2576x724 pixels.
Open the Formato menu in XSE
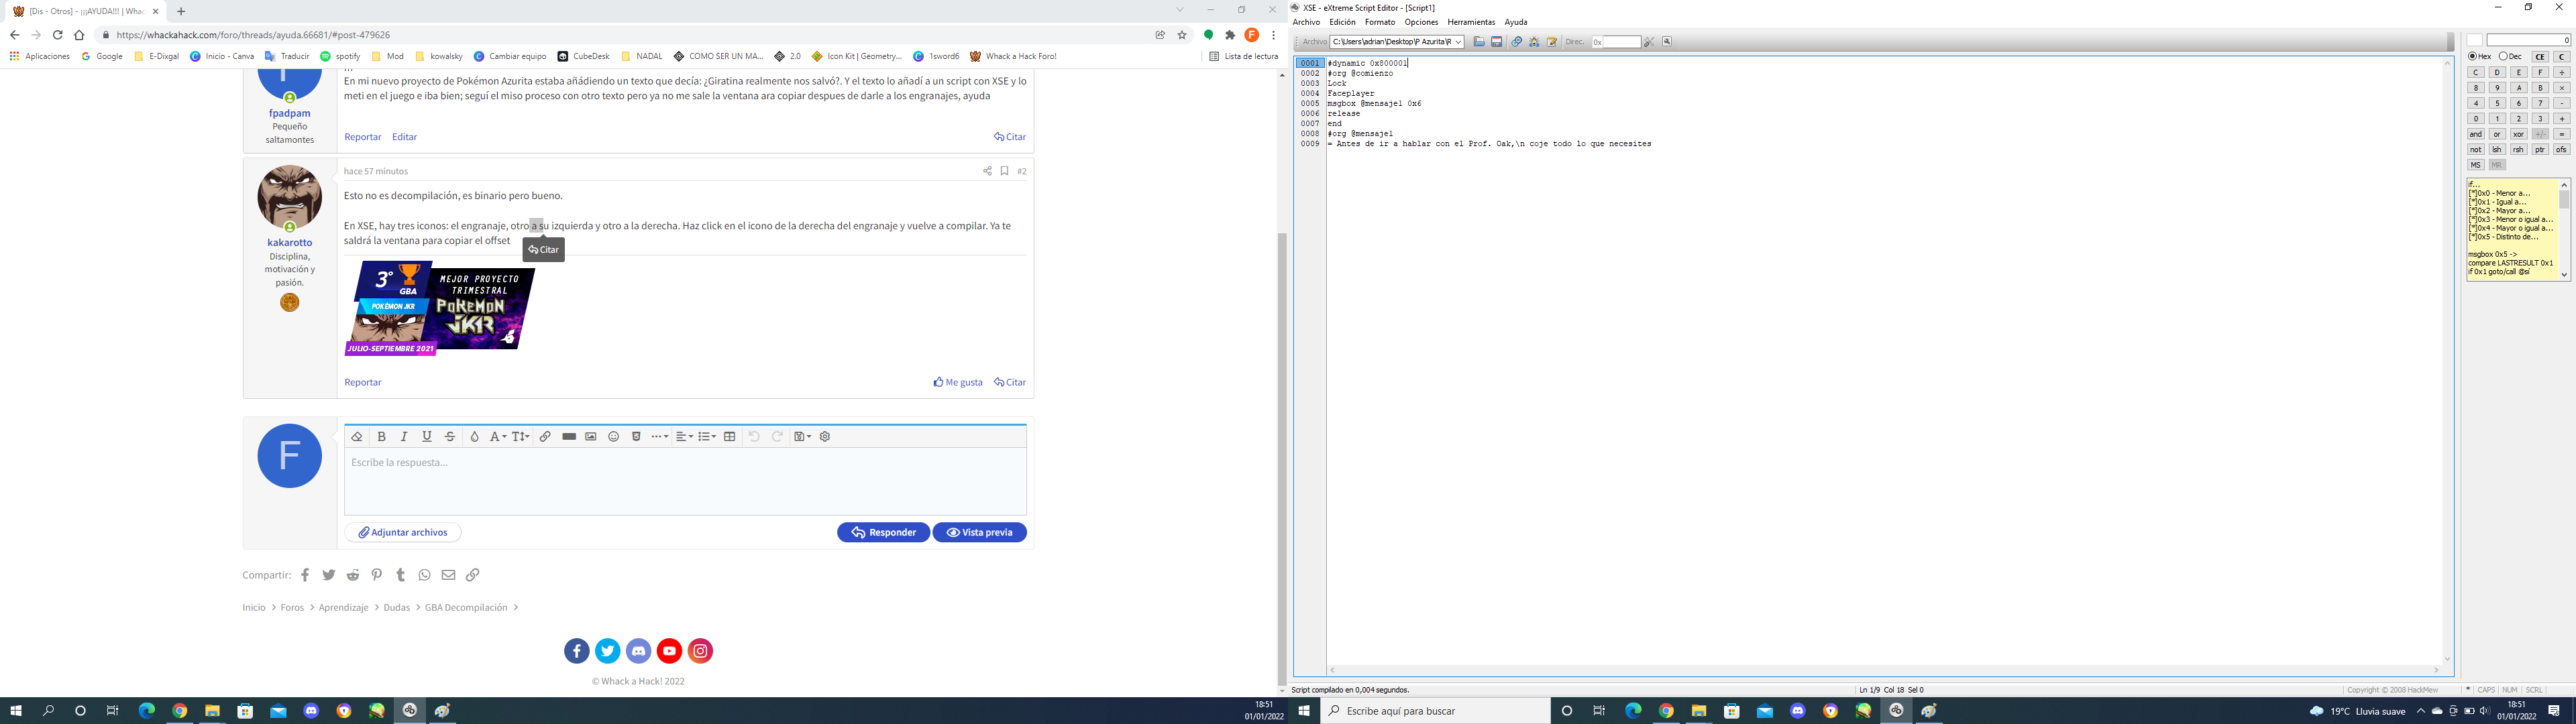1379,22
